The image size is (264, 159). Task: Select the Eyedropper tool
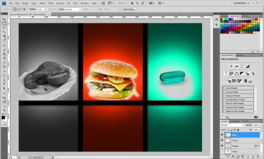coord(4,40)
